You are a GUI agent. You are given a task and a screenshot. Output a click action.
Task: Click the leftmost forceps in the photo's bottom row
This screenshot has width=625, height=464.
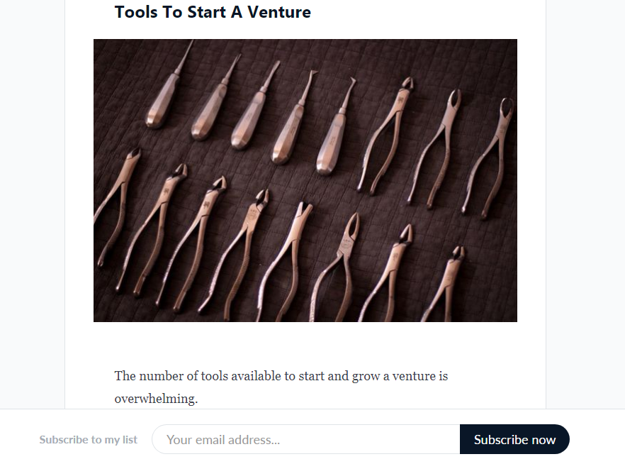click(113, 206)
